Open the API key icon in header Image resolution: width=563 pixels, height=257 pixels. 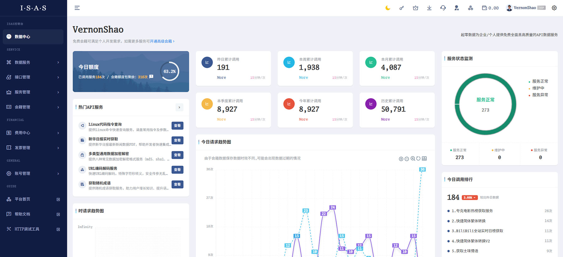pyautogui.click(x=402, y=8)
